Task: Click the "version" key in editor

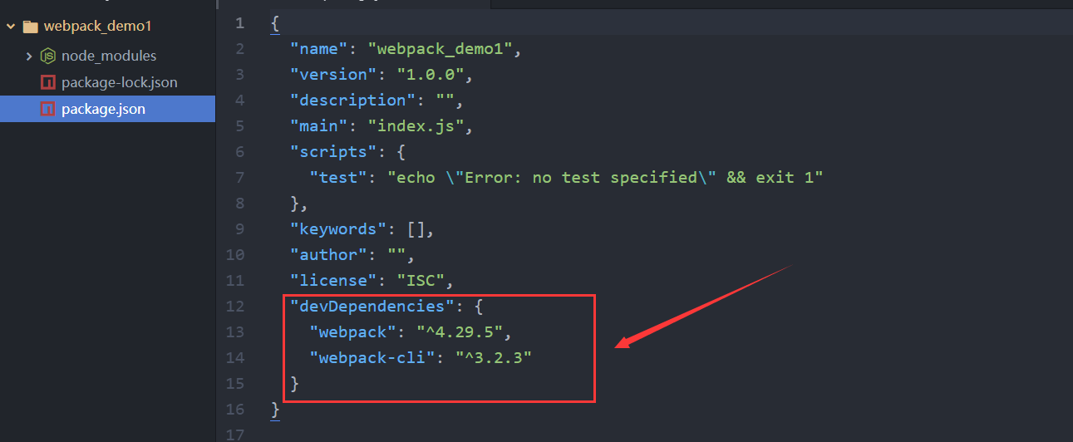Action: point(334,75)
